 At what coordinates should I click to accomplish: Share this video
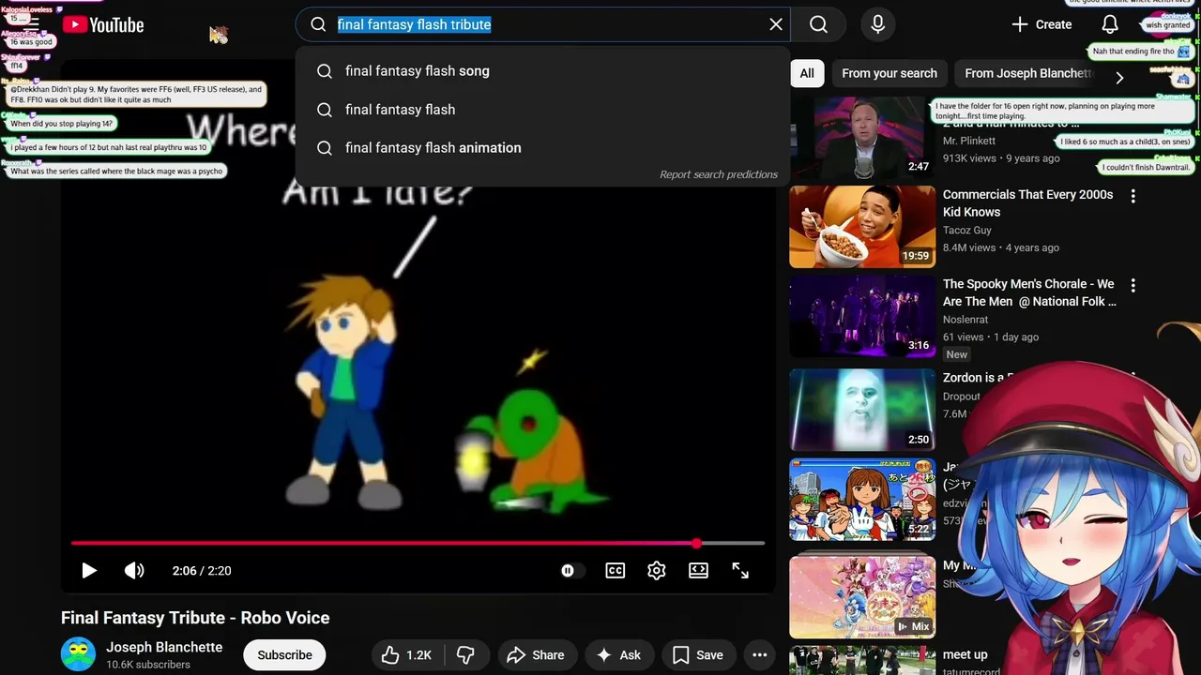click(536, 654)
